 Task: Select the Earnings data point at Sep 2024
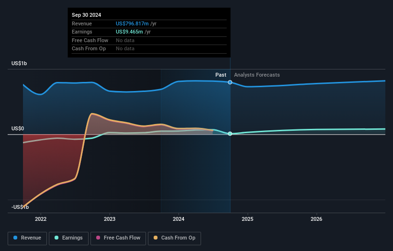(x=230, y=134)
